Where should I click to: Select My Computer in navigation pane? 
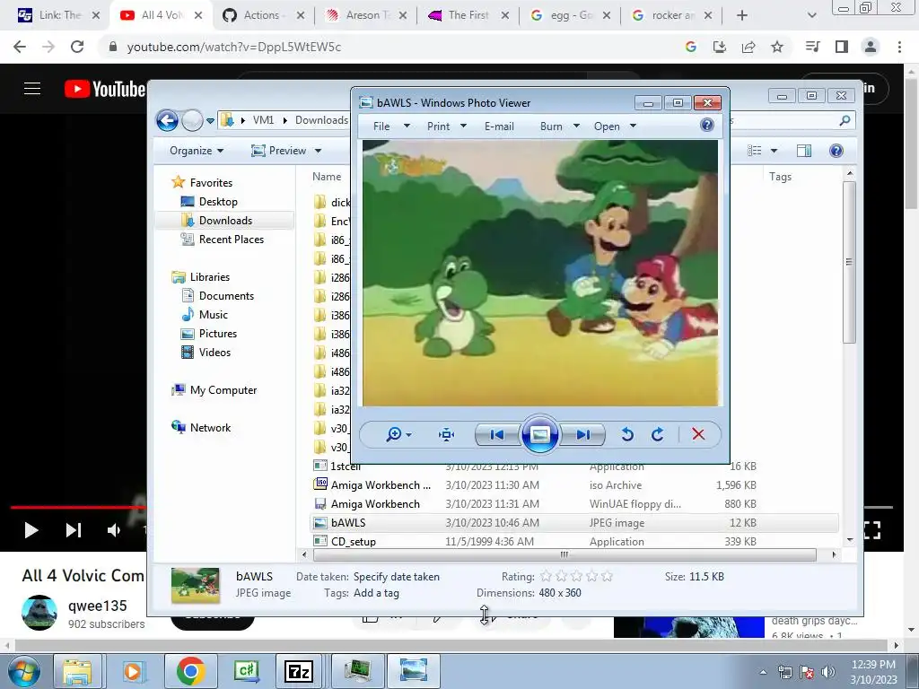pos(214,390)
